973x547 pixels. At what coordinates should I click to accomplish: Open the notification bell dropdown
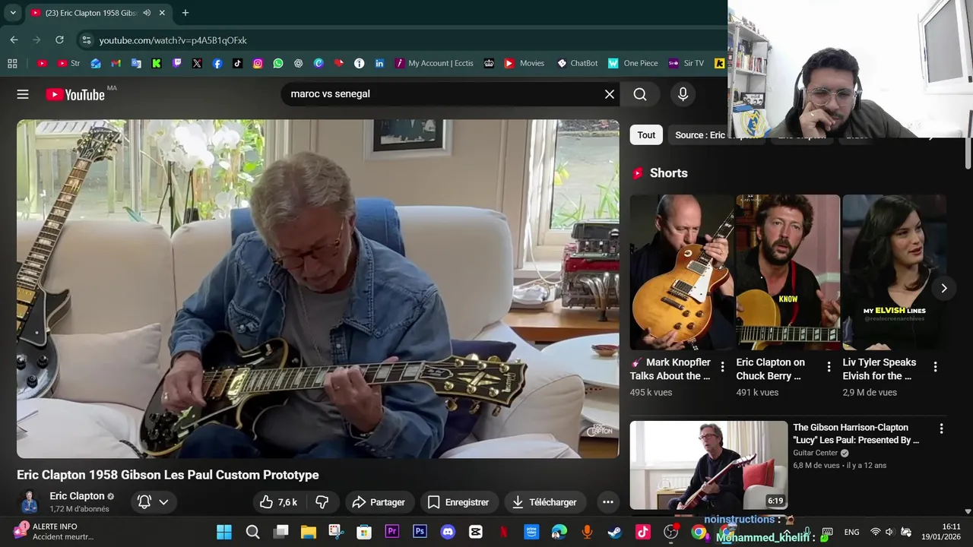(153, 502)
